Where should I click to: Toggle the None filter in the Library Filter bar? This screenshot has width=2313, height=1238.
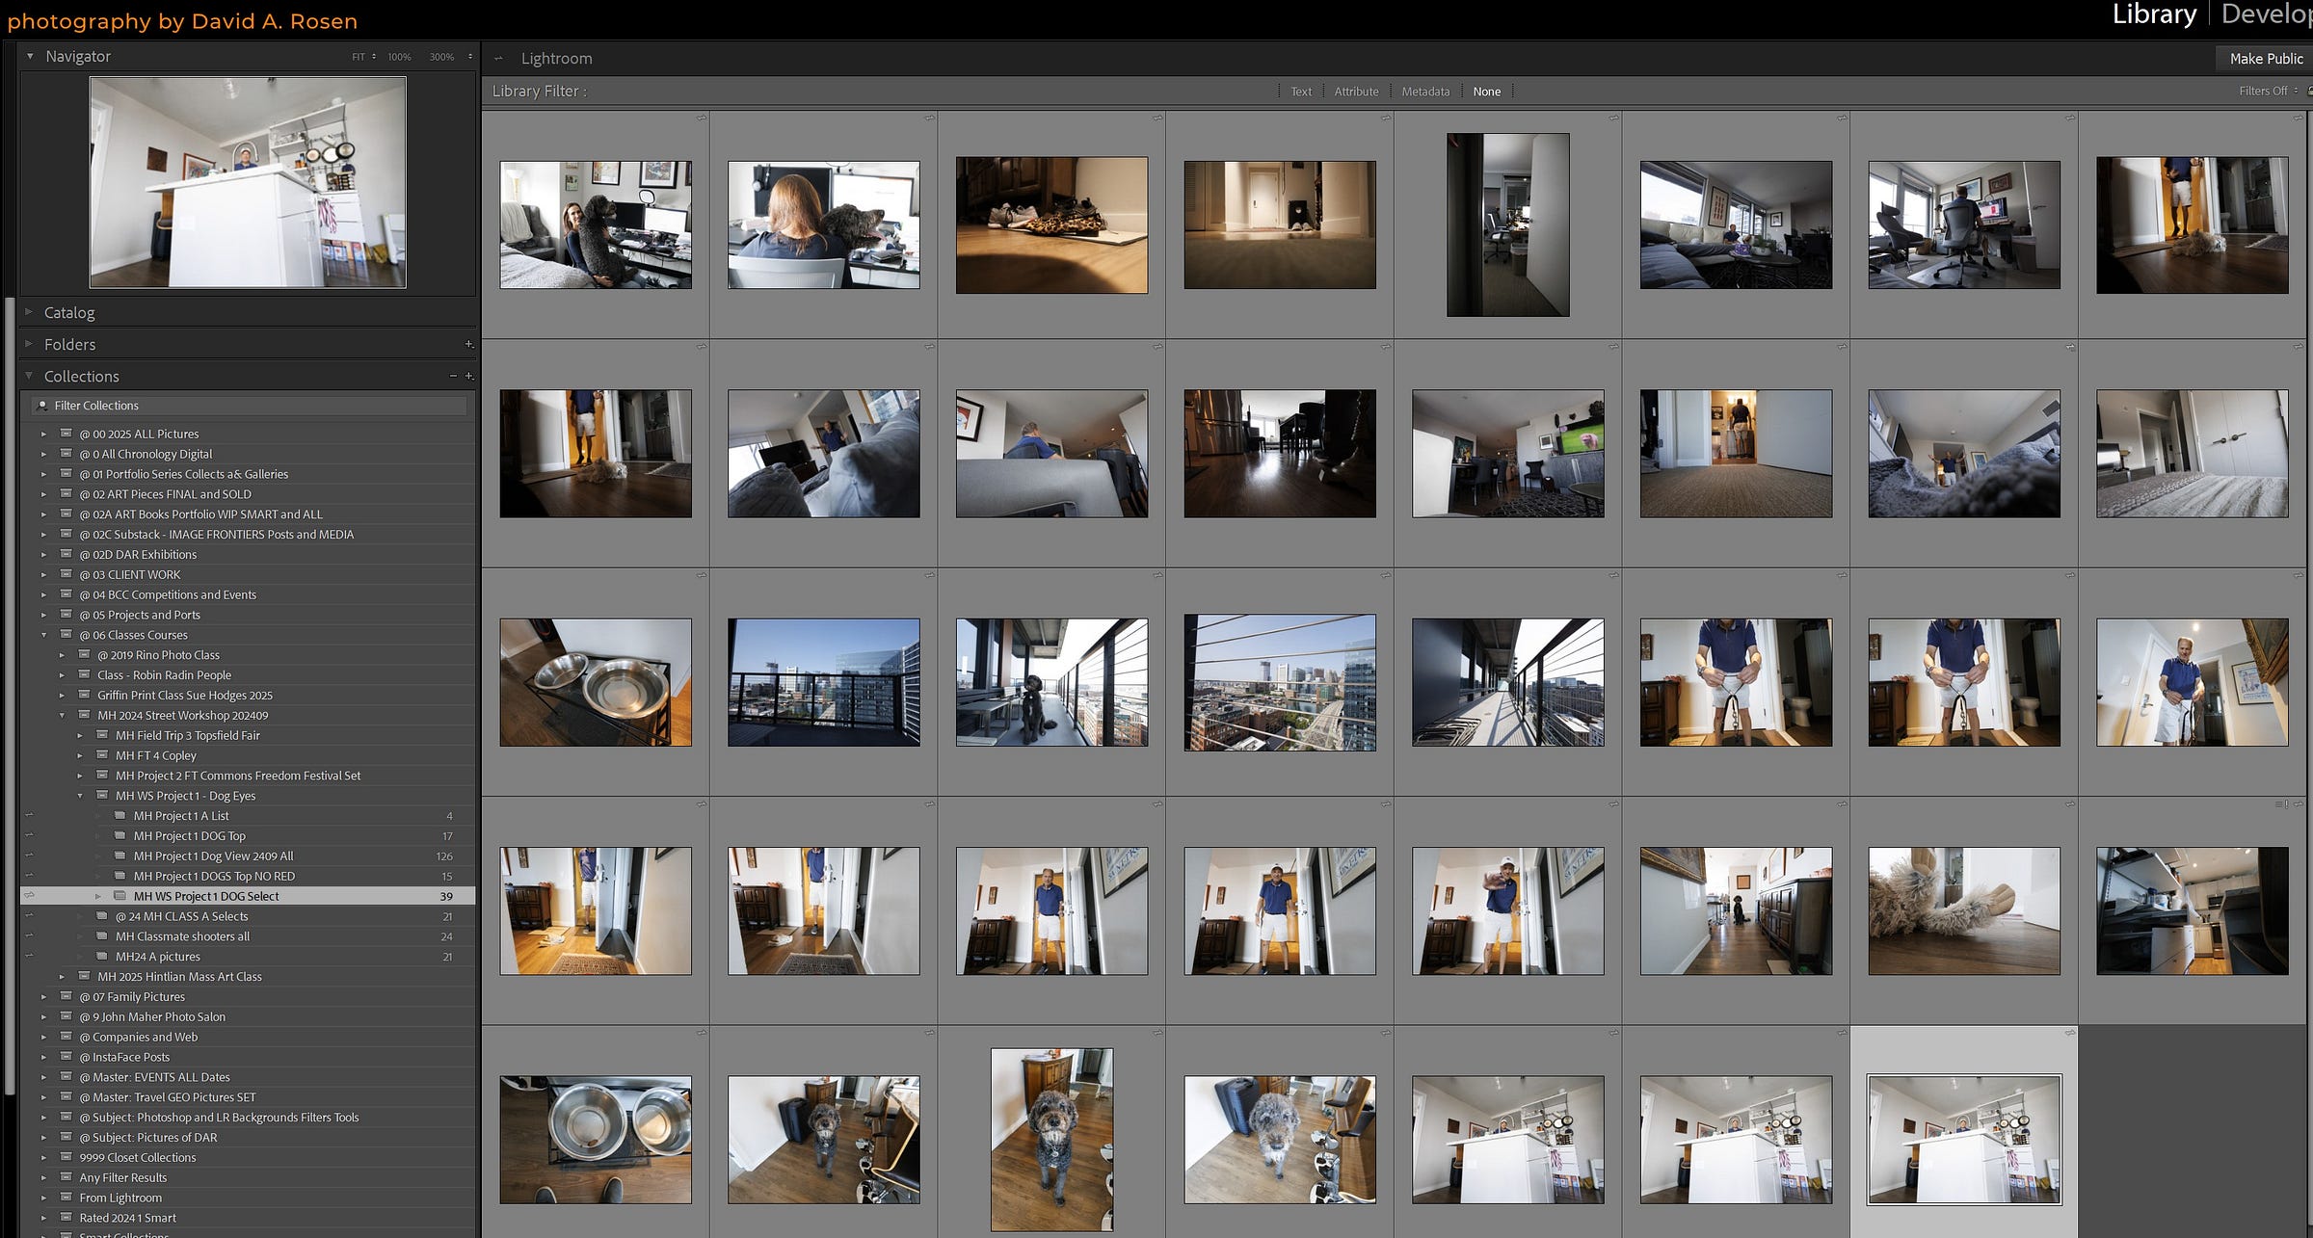tap(1487, 91)
